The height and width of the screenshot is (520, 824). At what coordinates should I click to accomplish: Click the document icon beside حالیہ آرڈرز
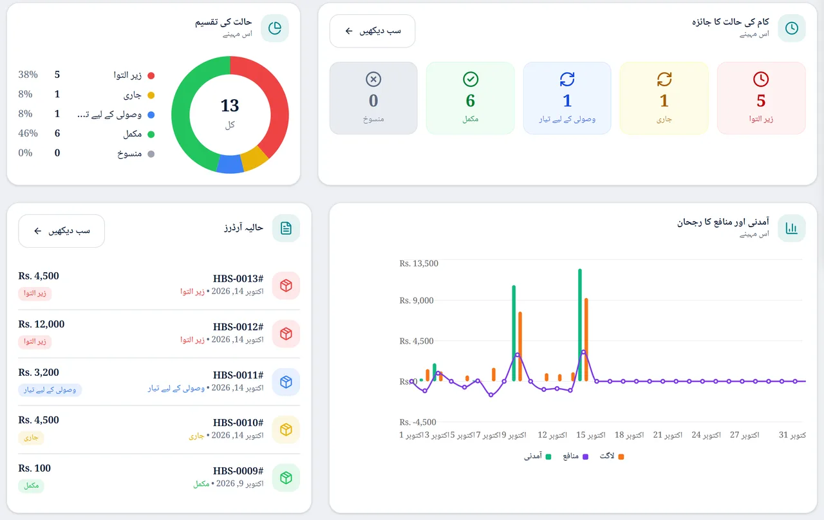point(286,228)
